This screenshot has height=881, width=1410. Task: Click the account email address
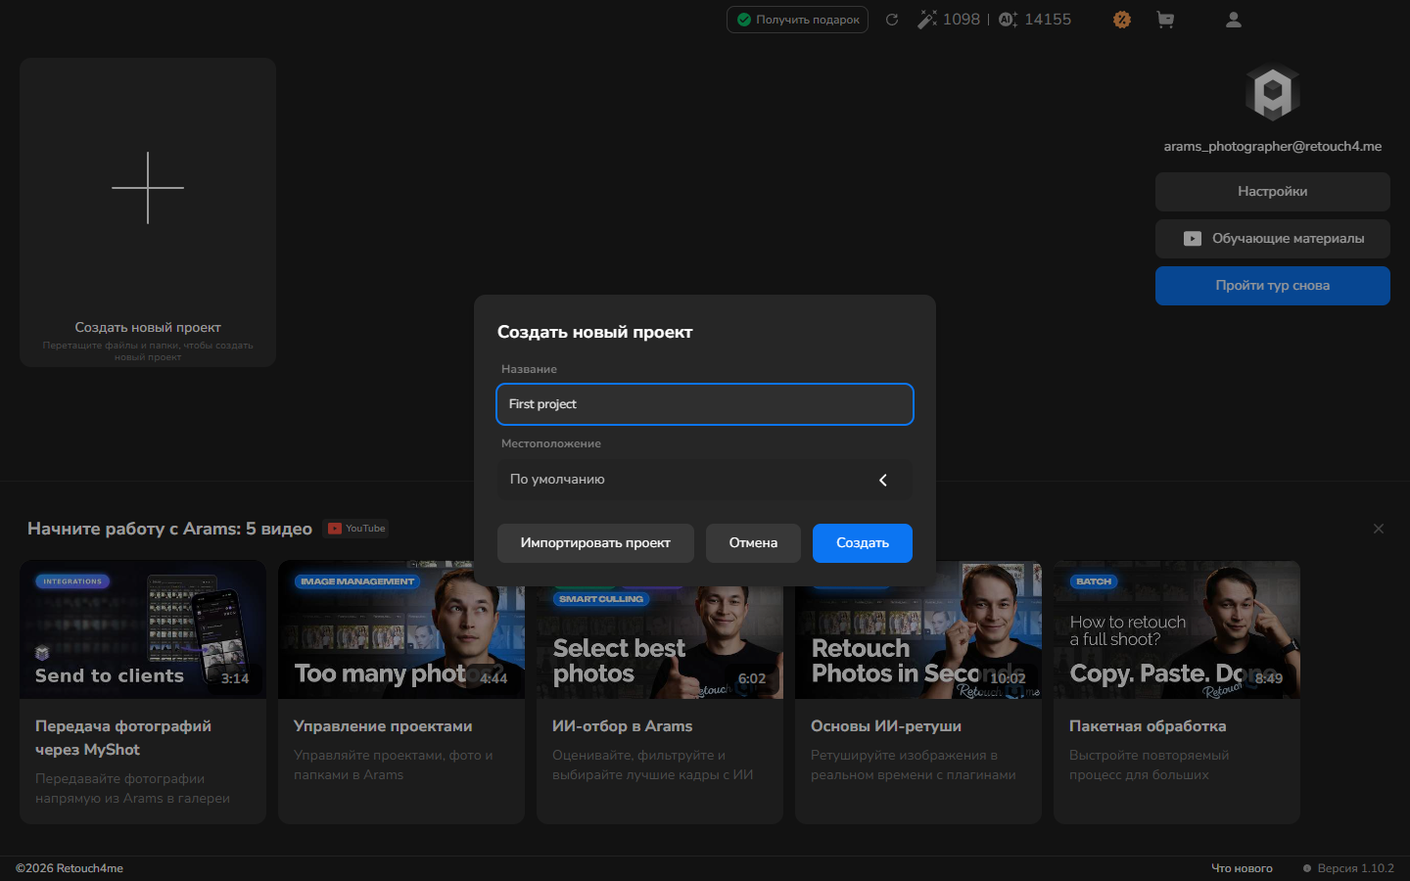click(1273, 147)
